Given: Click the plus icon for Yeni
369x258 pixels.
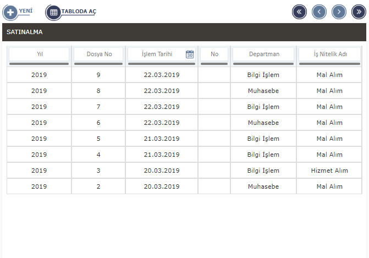Looking at the screenshot, I should [10, 12].
